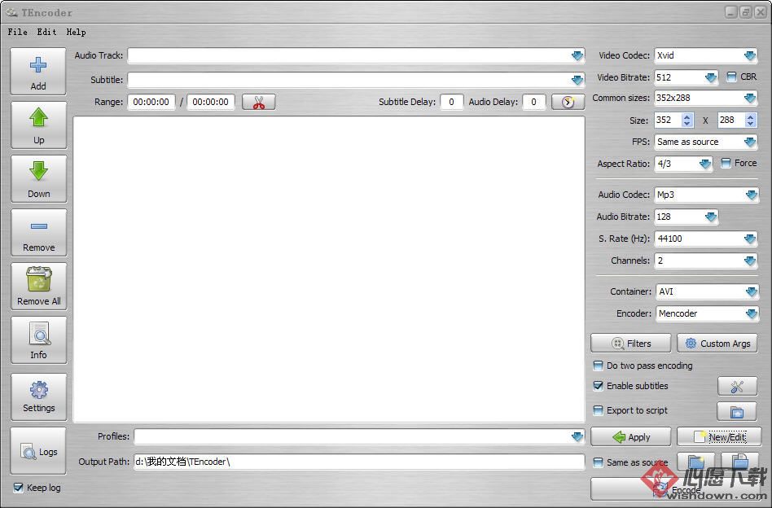Open Encoder dropdown Mencoder
The image size is (772, 508).
point(707,313)
